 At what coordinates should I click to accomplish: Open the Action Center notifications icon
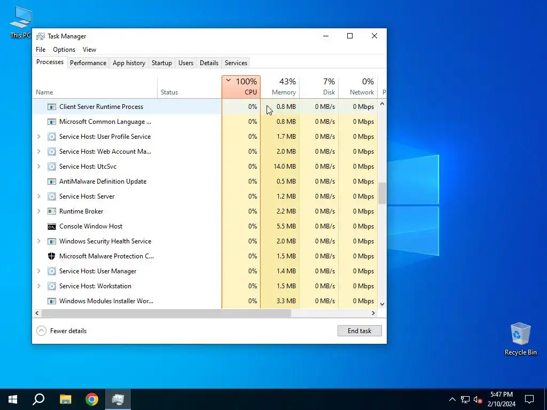pyautogui.click(x=529, y=399)
